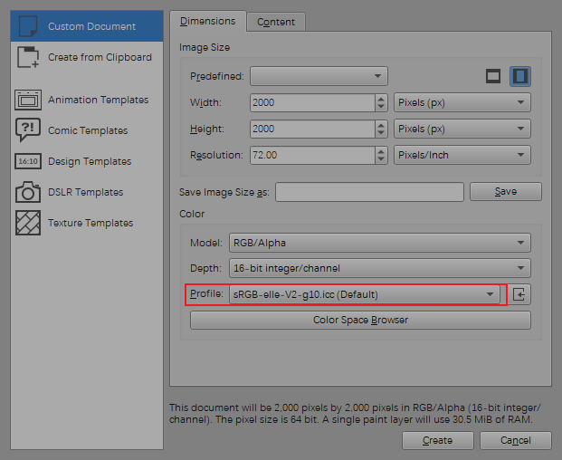Switch to the Dimensions tab
The width and height of the screenshot is (562, 460).
point(208,21)
